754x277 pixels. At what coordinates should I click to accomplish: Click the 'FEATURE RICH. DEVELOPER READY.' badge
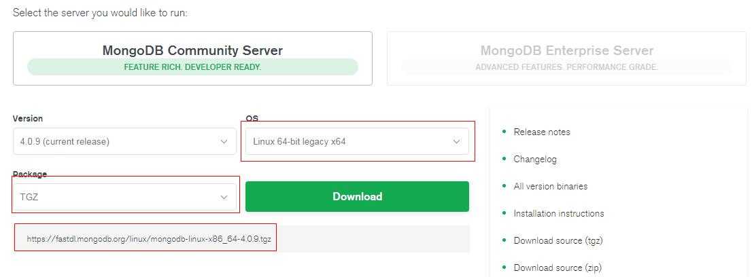192,67
